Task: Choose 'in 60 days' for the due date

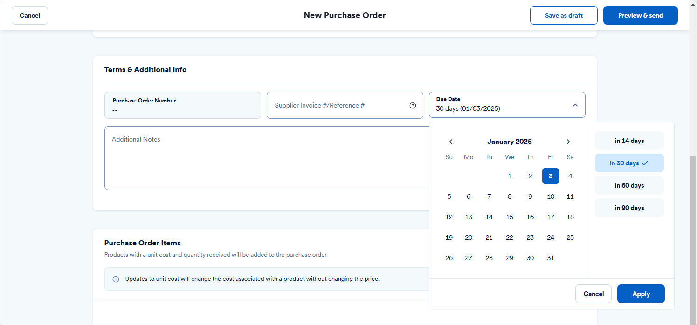Action: pos(629,185)
